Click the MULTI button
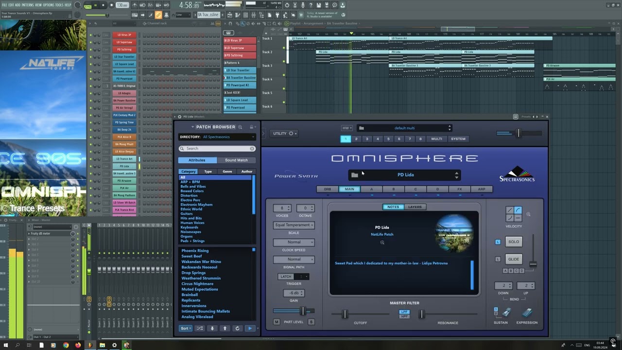This screenshot has height=350, width=622. [437, 139]
